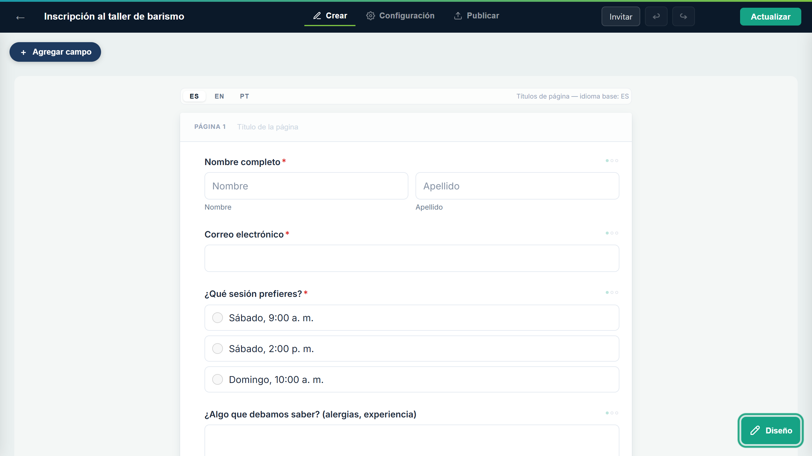Viewport: 812px width, 456px height.
Task: Click the Nombre completo label
Action: pyautogui.click(x=242, y=162)
